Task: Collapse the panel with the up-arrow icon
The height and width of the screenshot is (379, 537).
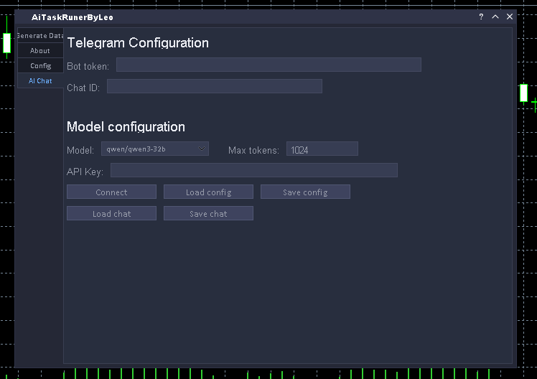Action: coord(495,17)
